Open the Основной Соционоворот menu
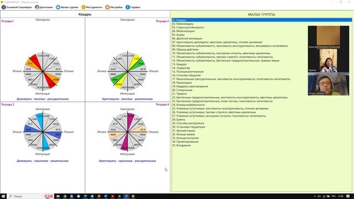 coord(17,7)
